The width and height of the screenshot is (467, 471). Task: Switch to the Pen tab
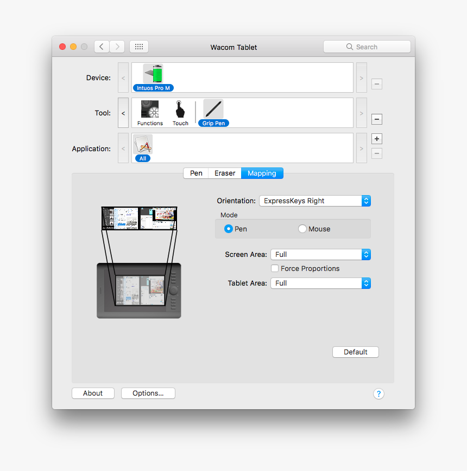pos(196,173)
